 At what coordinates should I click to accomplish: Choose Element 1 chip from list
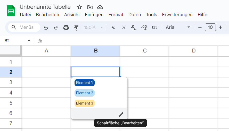85,83
